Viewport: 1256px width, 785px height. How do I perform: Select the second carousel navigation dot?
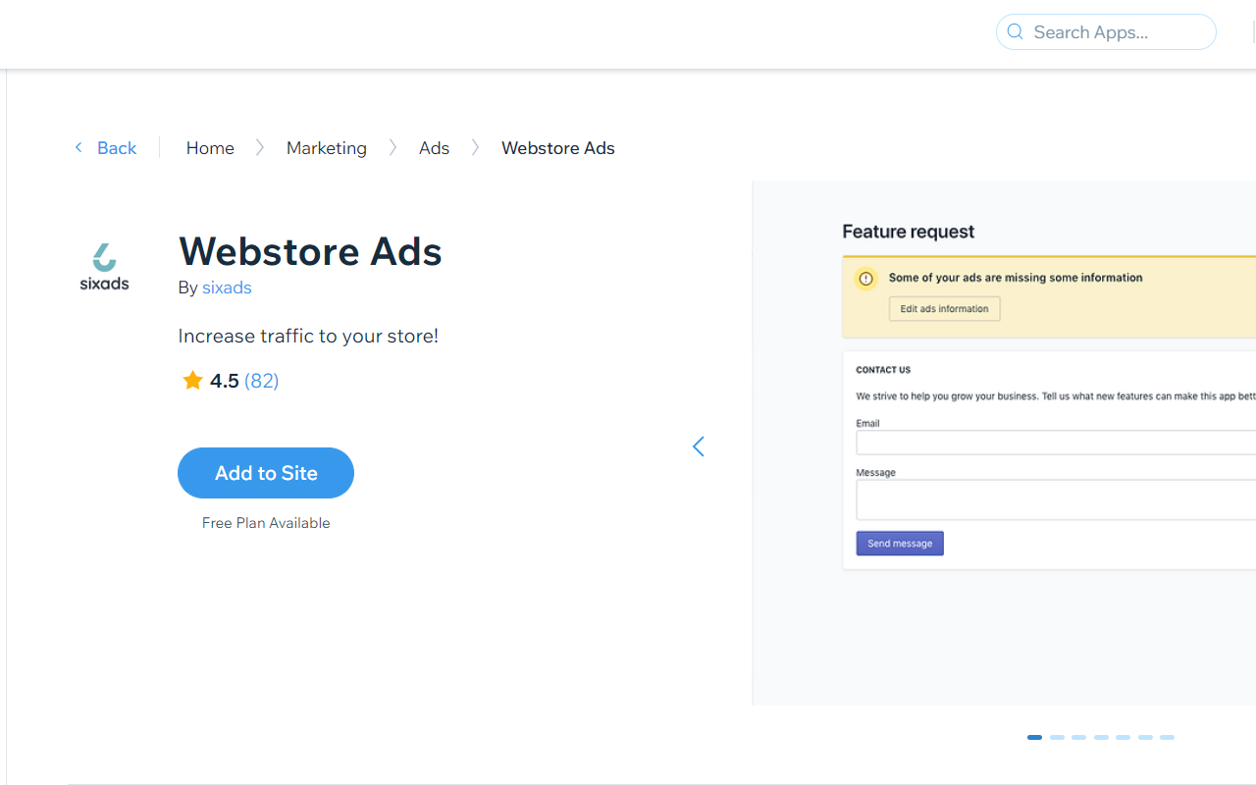tap(1057, 737)
